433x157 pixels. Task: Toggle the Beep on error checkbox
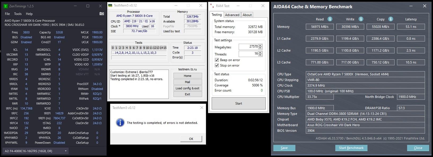pos(217,60)
